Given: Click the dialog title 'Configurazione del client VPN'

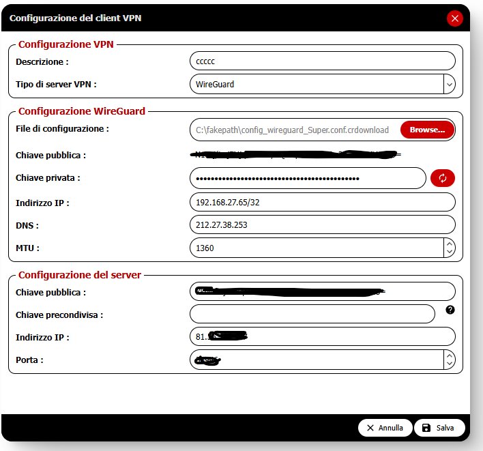Looking at the screenshot, I should (x=75, y=18).
